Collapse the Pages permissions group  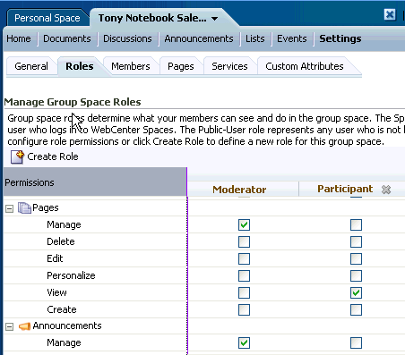pyautogui.click(x=9, y=208)
